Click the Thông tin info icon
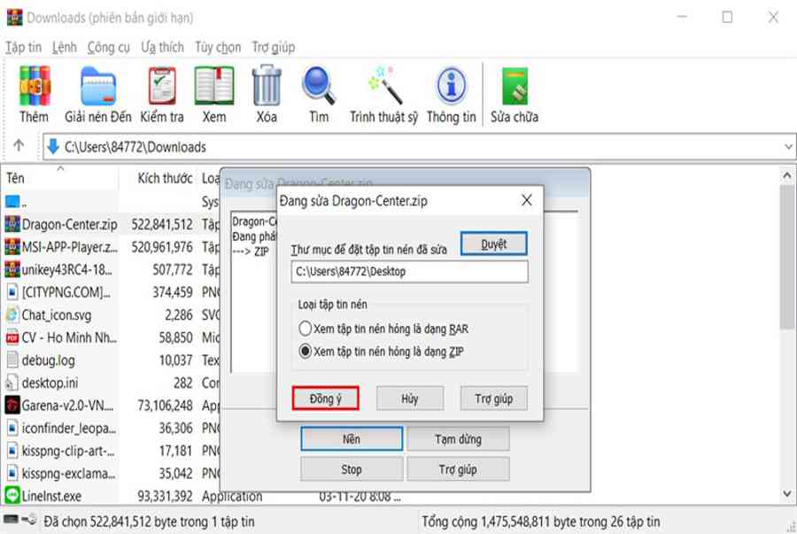The width and height of the screenshot is (797, 534). tap(451, 87)
